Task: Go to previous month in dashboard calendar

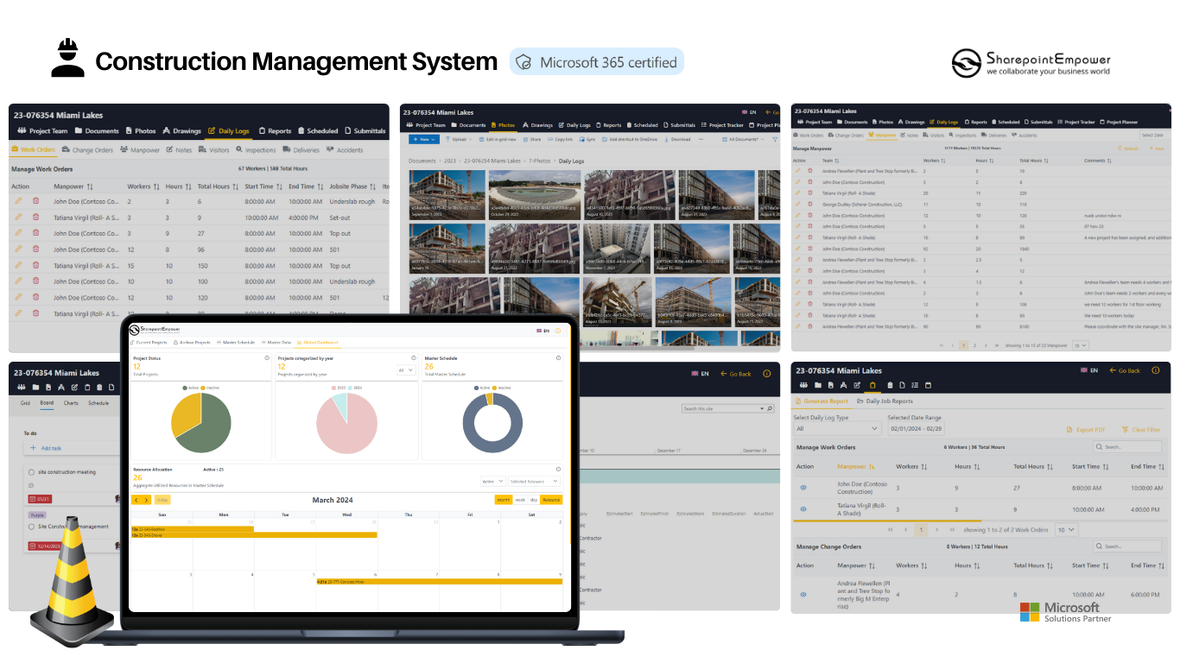Action: coord(136,500)
